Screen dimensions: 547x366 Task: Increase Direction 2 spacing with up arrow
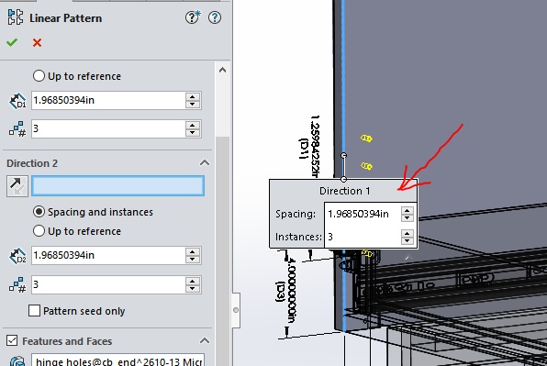coord(193,251)
